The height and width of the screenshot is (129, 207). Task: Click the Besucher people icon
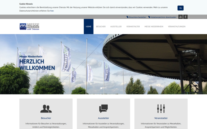[x=46, y=109]
